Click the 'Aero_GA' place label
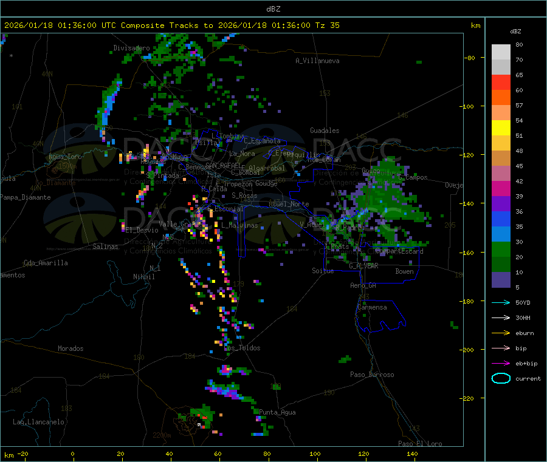 (363, 285)
